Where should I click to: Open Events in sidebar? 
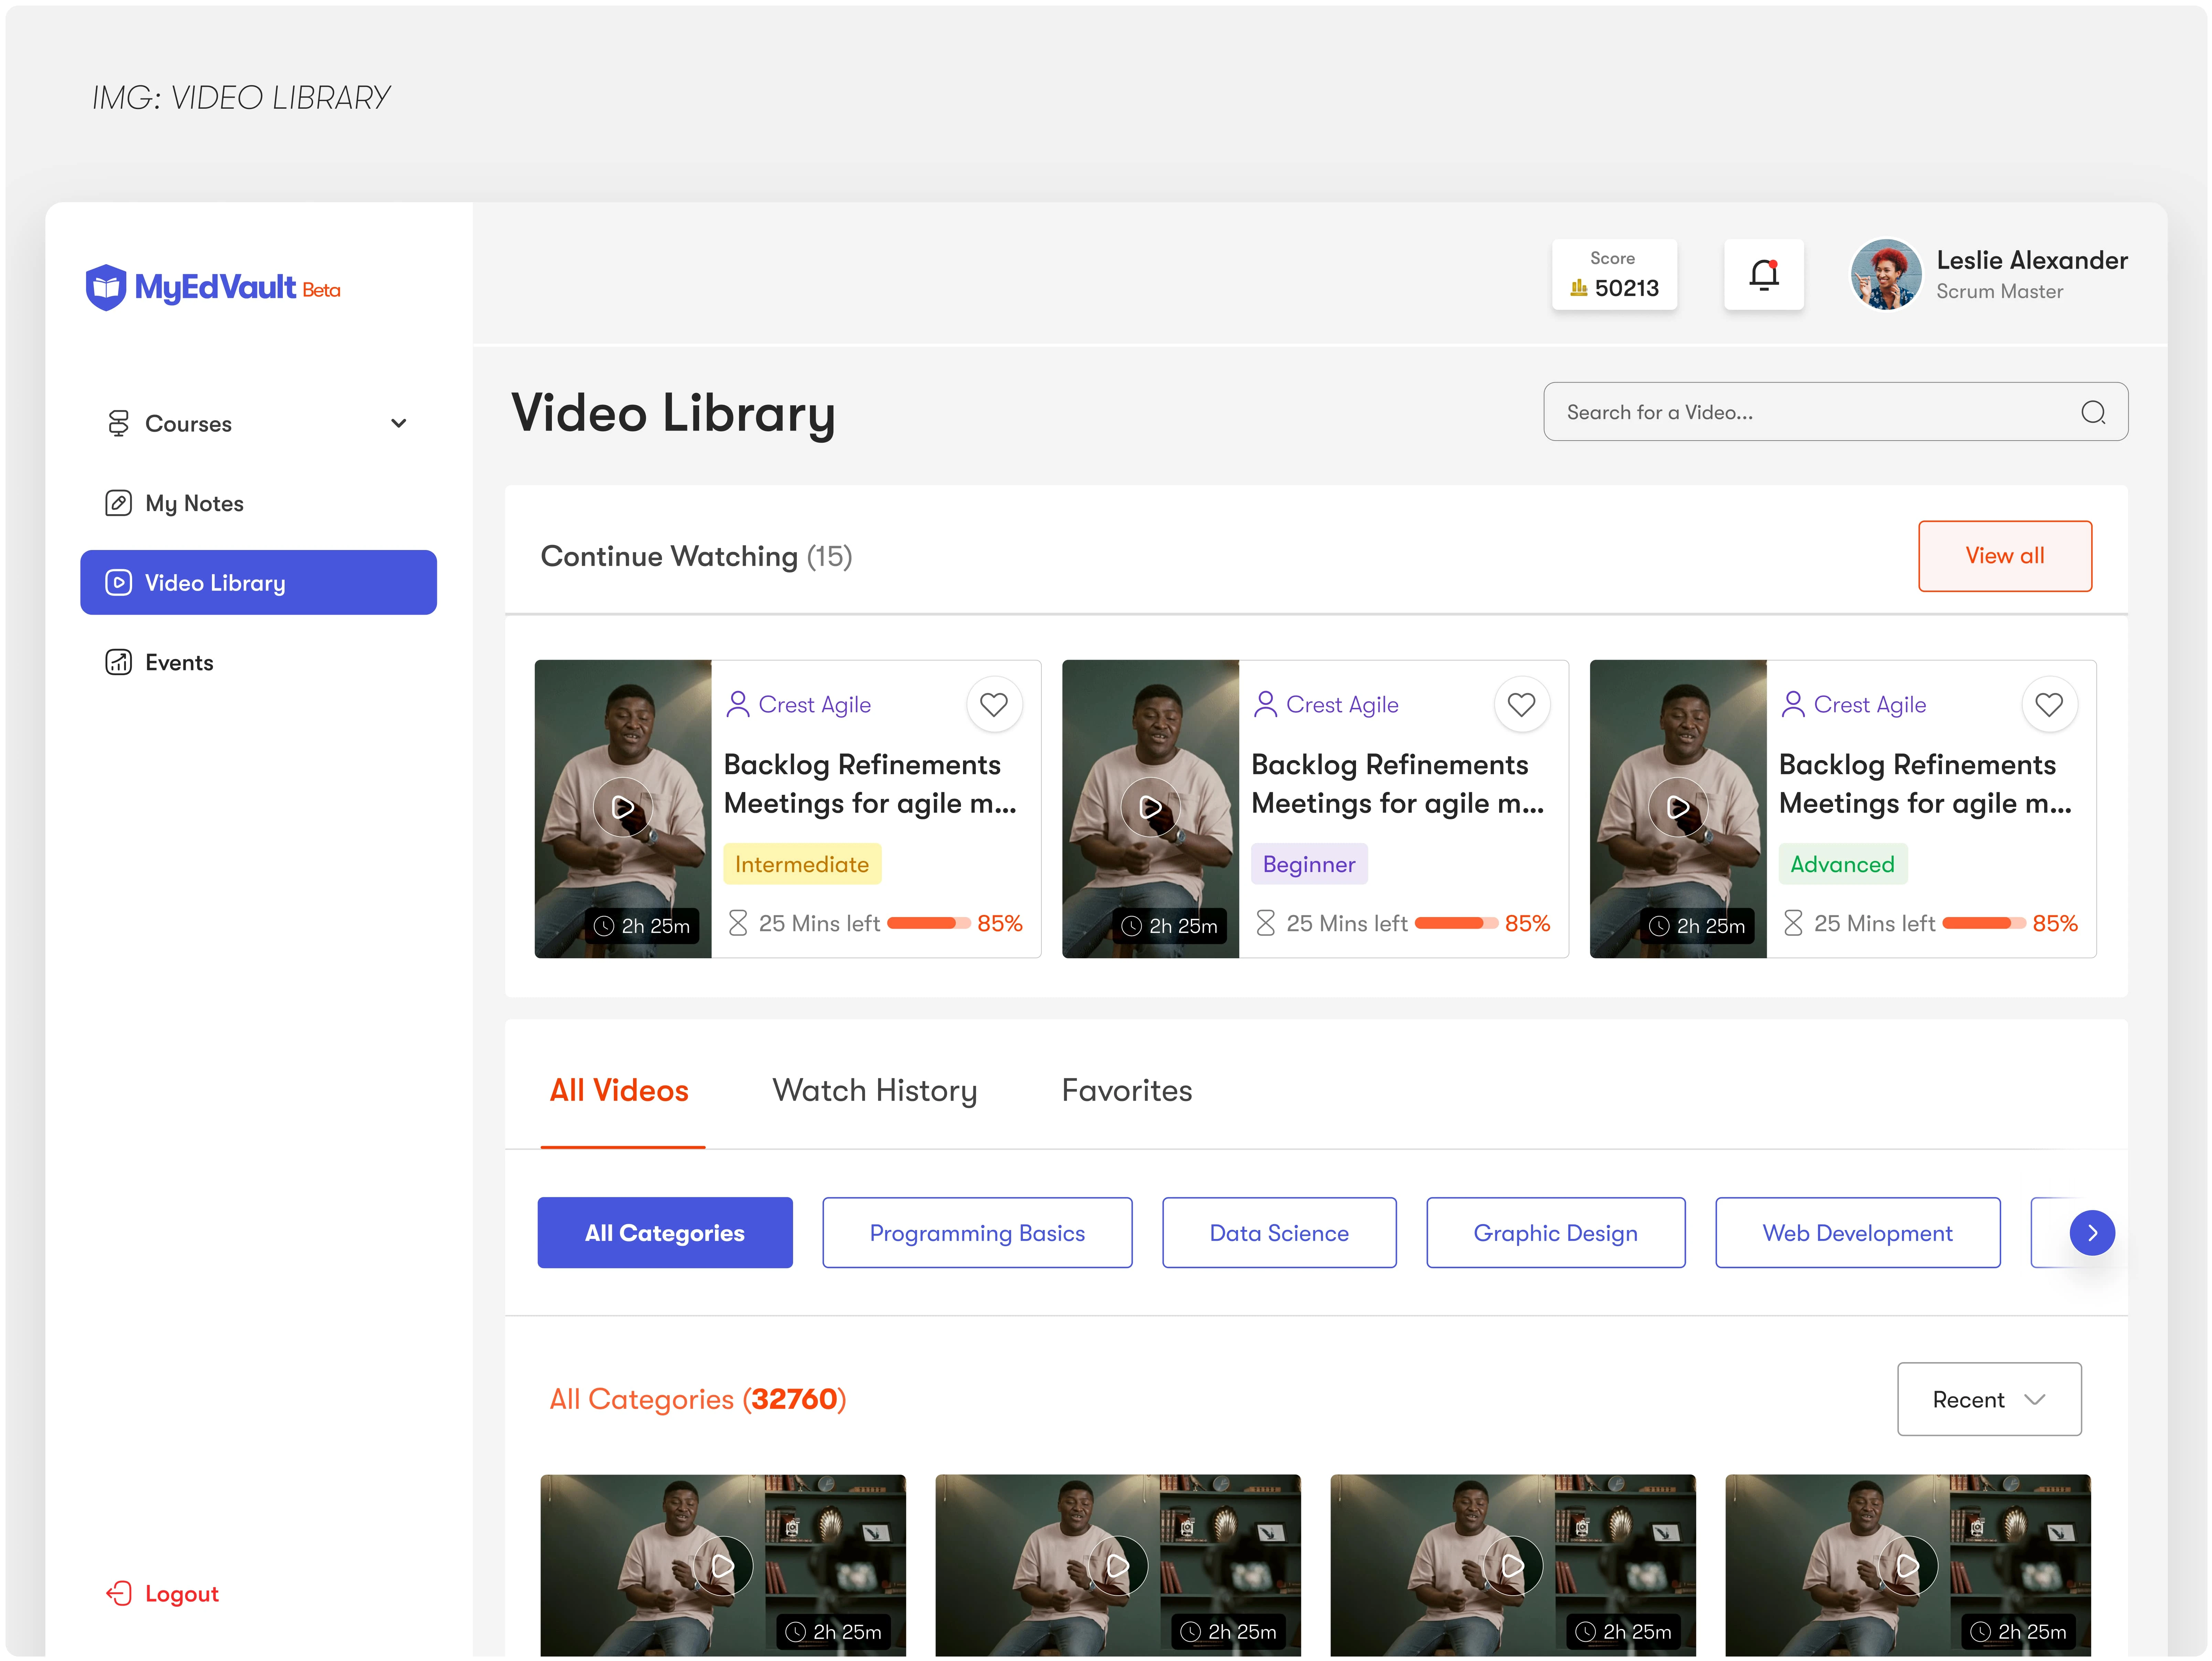[x=258, y=662]
